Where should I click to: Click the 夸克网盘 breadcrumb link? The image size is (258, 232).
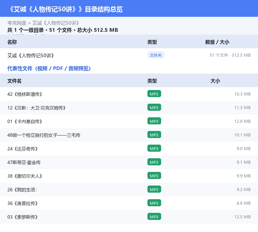[x=17, y=23]
